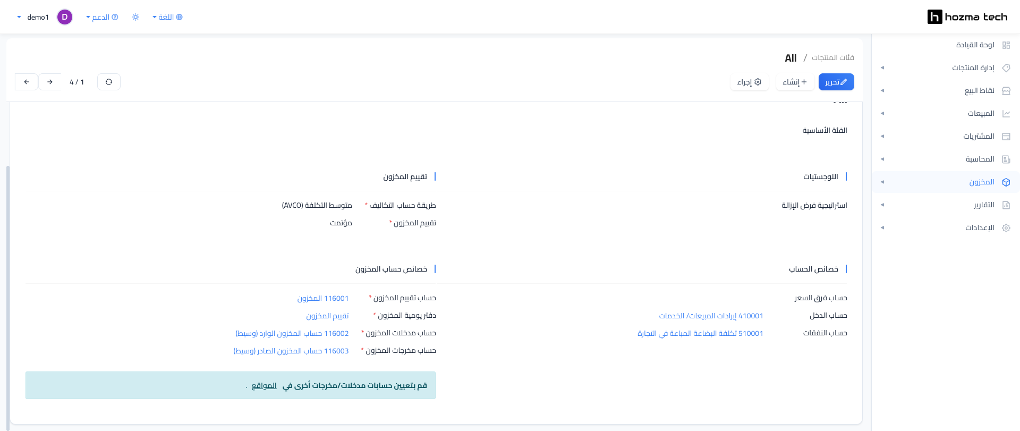Go to the next record with right arrow
This screenshot has height=431, width=1020.
click(50, 82)
